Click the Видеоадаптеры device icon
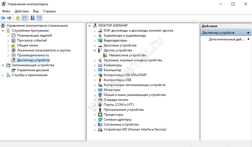The height and width of the screenshot is (147, 252). (100, 40)
